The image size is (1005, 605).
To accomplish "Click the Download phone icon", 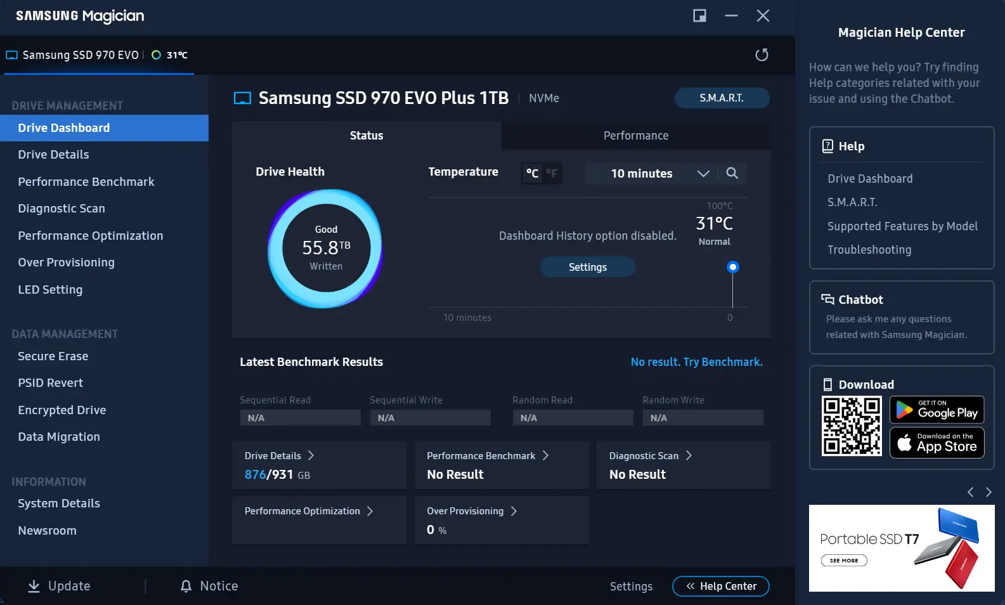I will coord(827,384).
